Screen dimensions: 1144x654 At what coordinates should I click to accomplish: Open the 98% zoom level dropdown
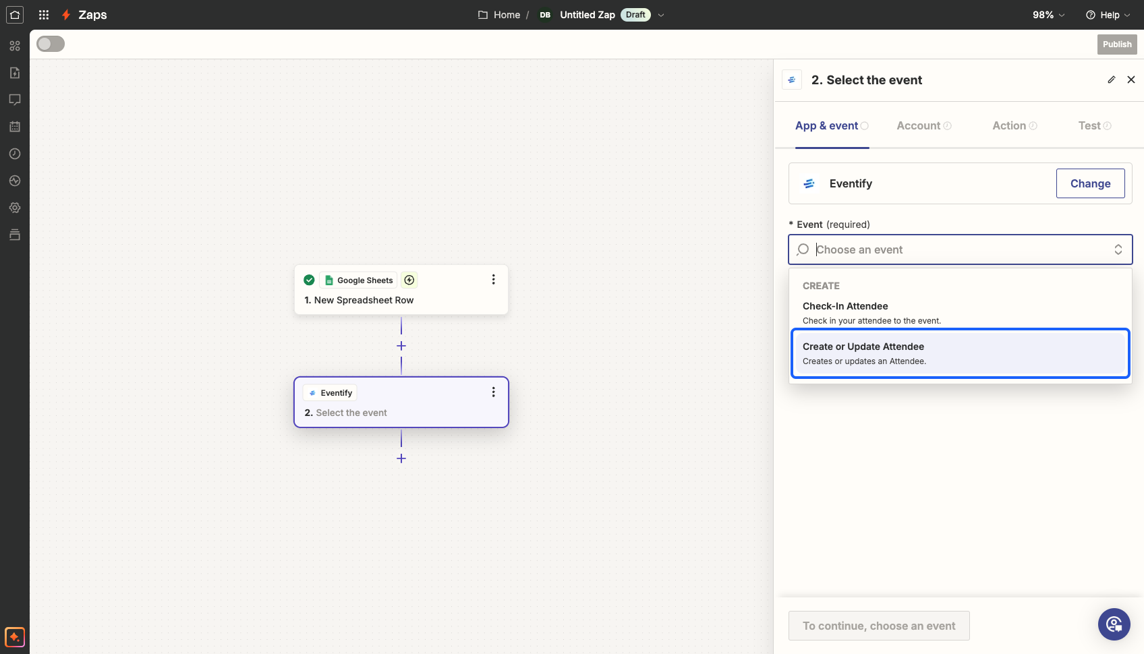(x=1049, y=15)
